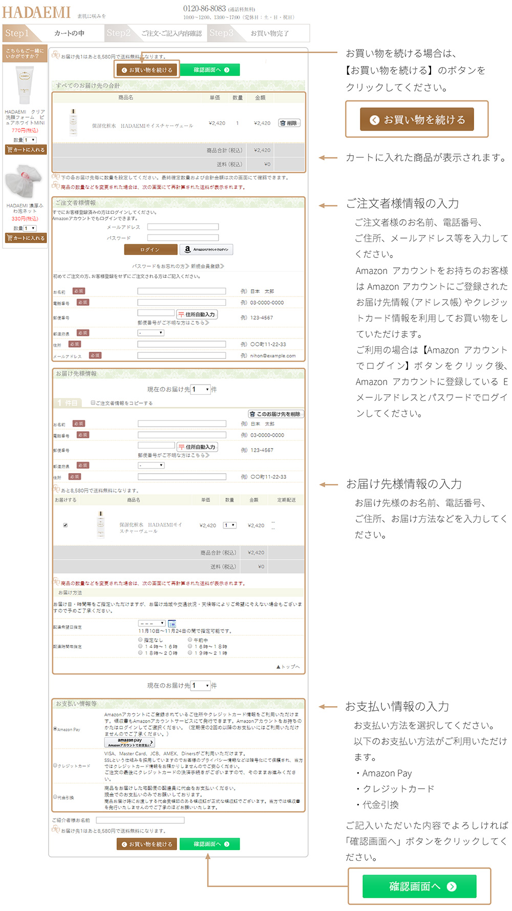Open 現在のお届け先 count dropdown above 1件目 tab
The image size is (512, 911).
[201, 389]
